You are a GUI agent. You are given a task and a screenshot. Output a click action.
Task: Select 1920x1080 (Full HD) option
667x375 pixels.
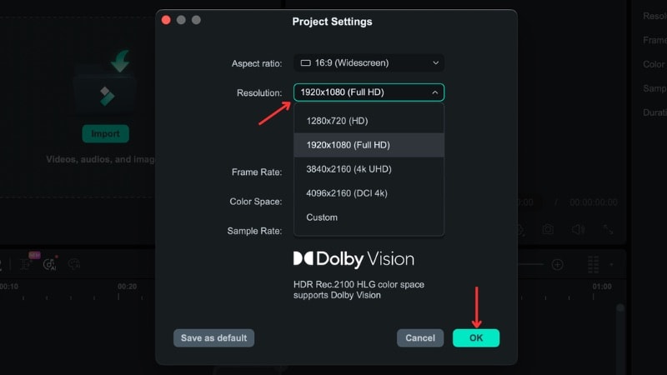tap(348, 145)
